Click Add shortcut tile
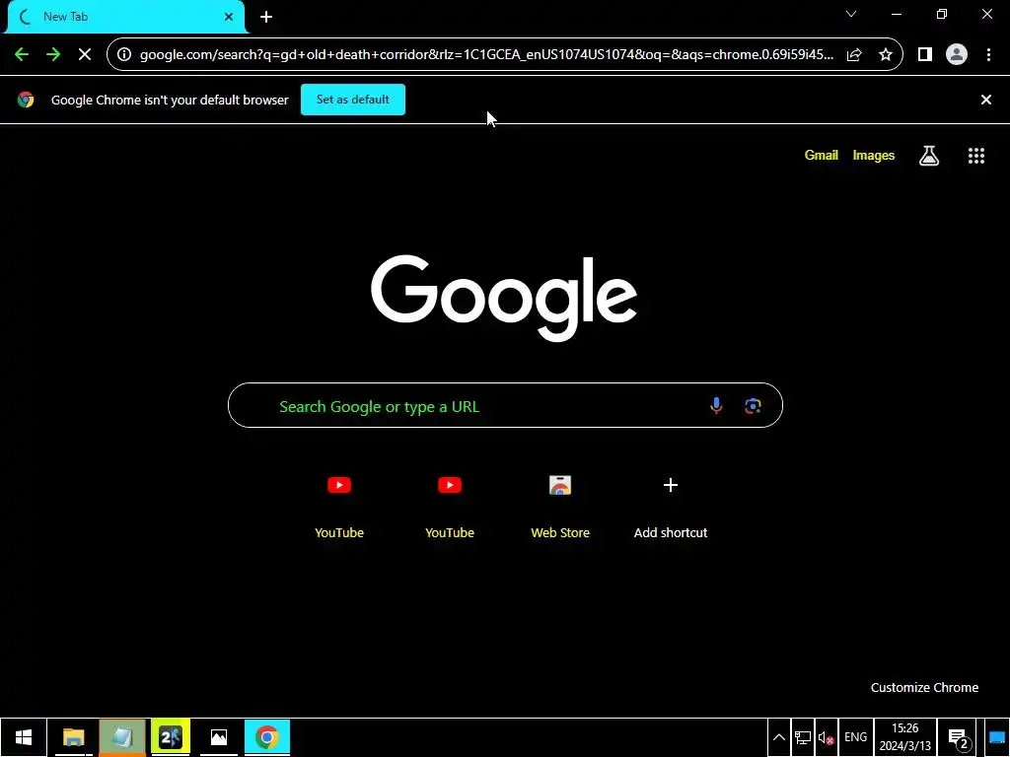 pos(671,506)
